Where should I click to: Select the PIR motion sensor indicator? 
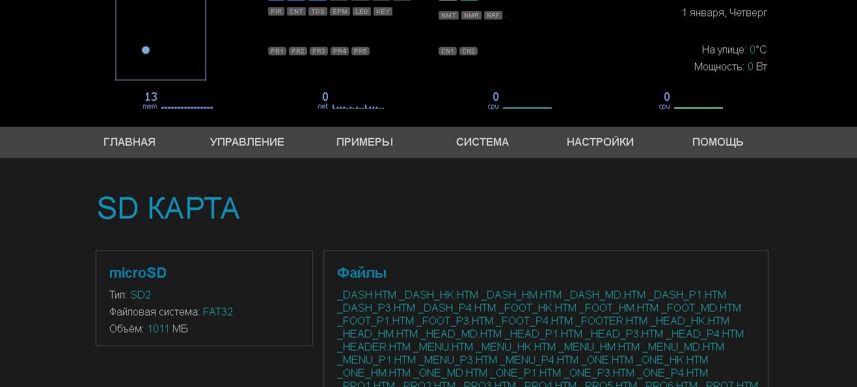[276, 11]
